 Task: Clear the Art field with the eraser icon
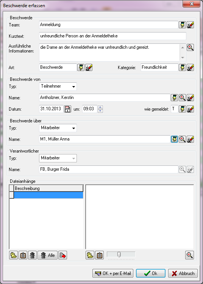tap(89, 68)
